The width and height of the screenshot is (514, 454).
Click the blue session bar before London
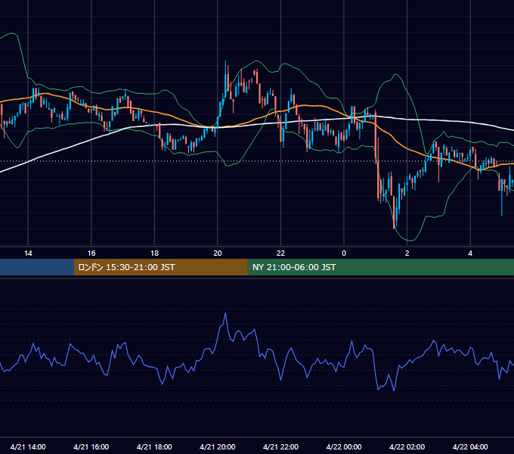pyautogui.click(x=37, y=267)
